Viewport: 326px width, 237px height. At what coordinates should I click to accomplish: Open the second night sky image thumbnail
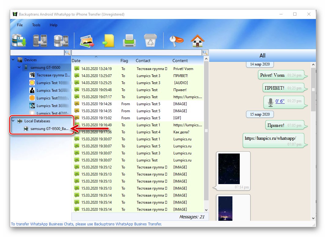click(x=225, y=208)
